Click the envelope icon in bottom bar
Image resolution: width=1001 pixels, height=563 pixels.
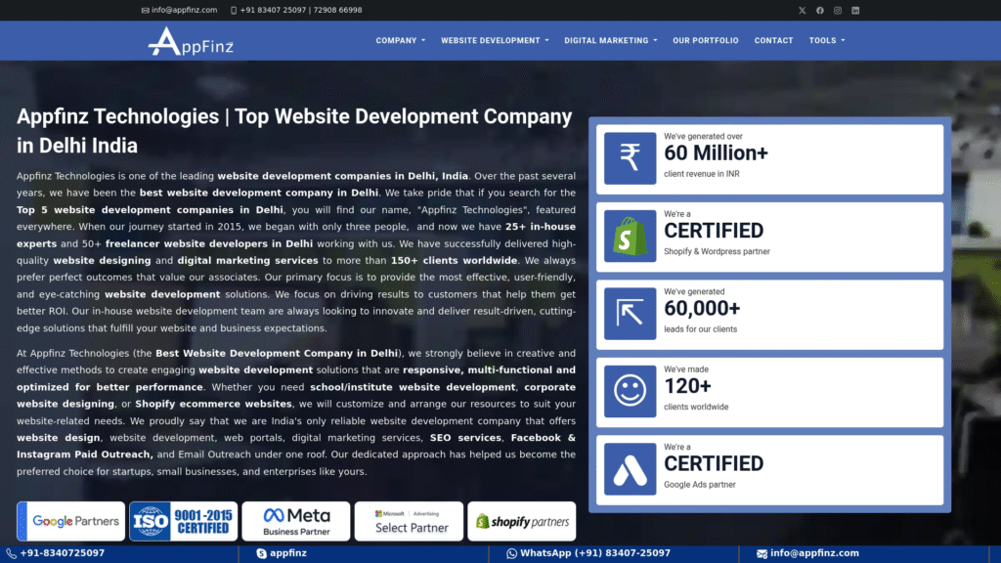pos(762,553)
